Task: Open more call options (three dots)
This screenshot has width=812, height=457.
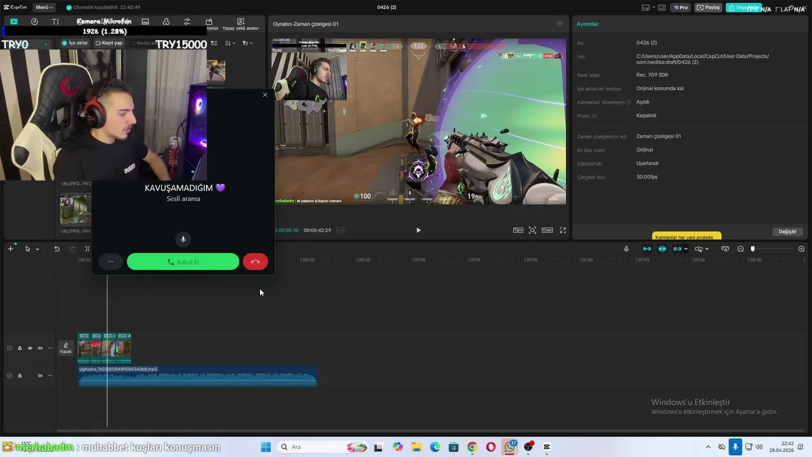Action: click(x=110, y=262)
